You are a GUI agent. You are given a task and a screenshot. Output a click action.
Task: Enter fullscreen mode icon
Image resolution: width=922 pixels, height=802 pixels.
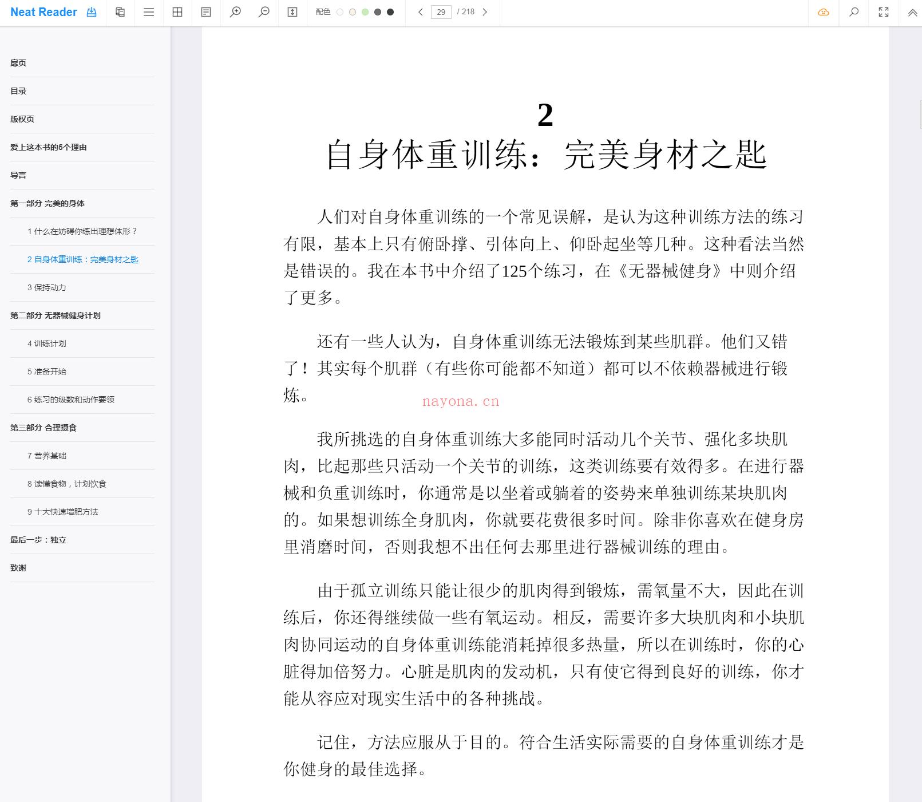(884, 12)
